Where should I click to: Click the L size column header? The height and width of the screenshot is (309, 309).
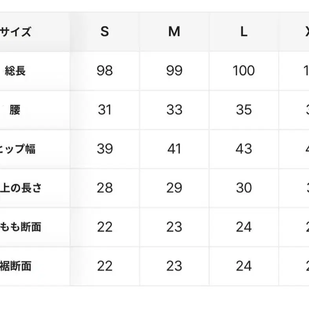click(243, 32)
